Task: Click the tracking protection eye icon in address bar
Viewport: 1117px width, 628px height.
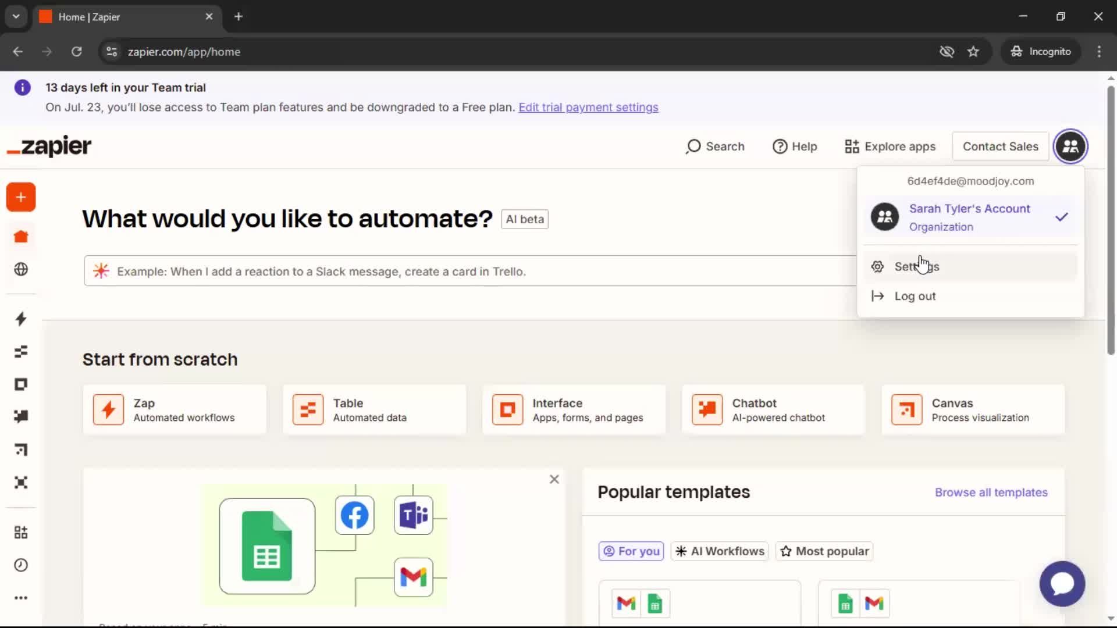Action: pos(947,52)
